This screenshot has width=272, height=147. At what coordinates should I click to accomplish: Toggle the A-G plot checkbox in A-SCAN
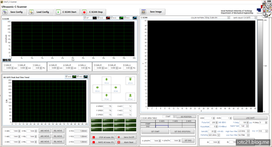pos(112,18)
